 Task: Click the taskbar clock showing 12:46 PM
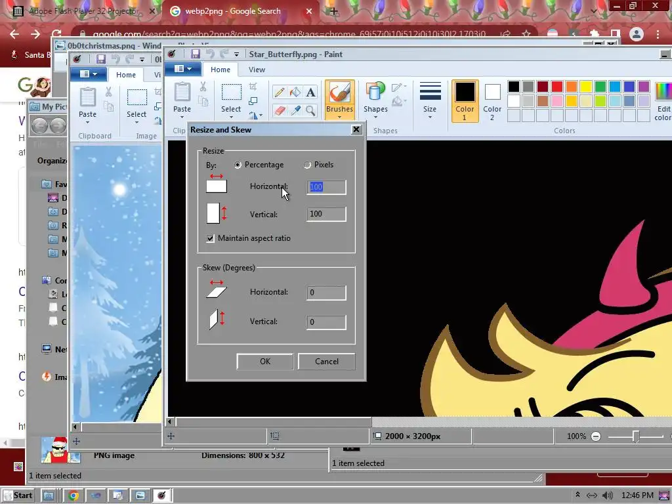[x=637, y=495]
